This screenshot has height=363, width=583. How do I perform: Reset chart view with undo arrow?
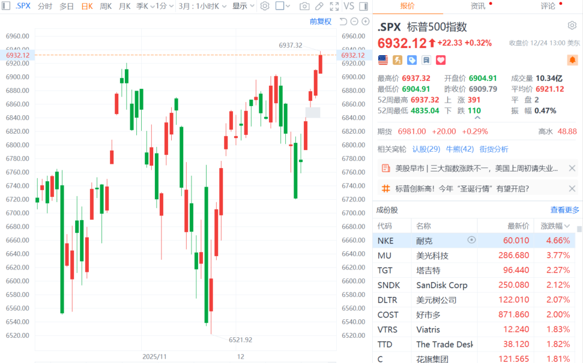pyautogui.click(x=343, y=22)
